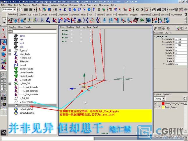Choose the Scale tool in toolbox
Image resolution: width=188 pixels, height=141 pixels.
click(3, 55)
